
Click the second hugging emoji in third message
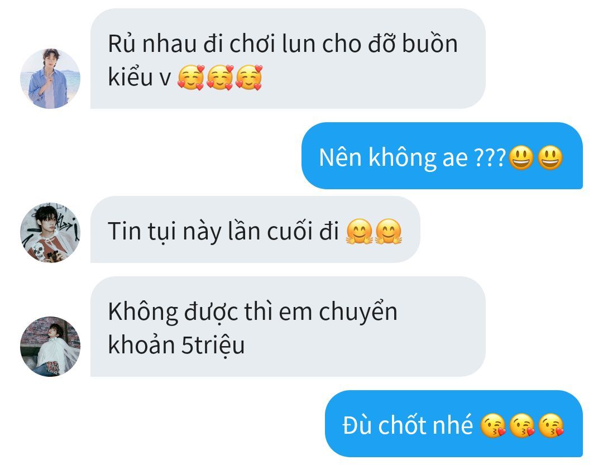tap(389, 232)
